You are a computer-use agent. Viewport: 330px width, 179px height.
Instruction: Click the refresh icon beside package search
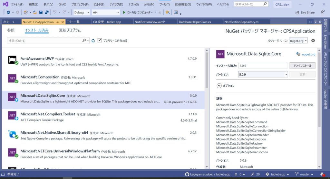pyautogui.click(x=93, y=41)
